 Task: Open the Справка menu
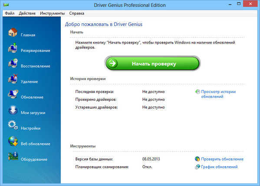76,13
